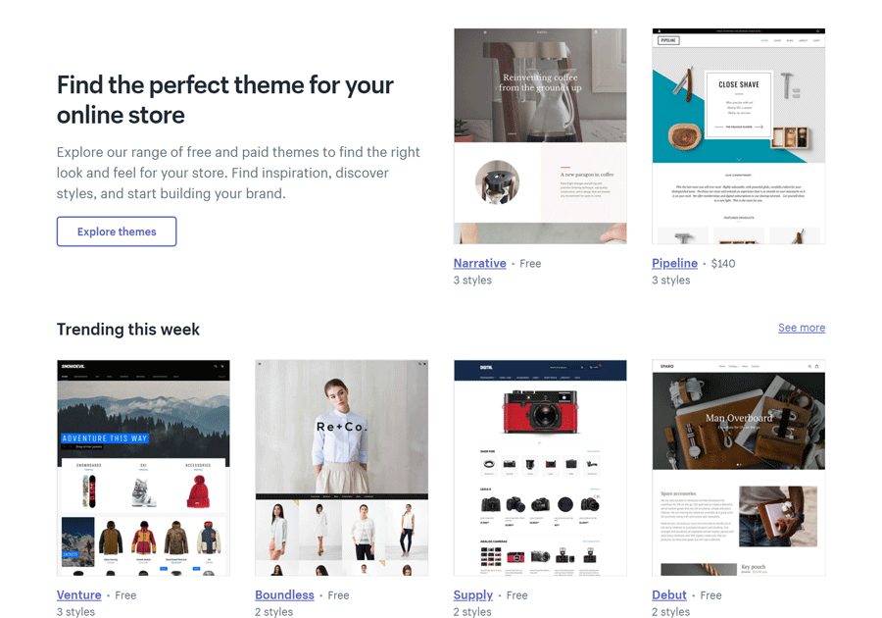This screenshot has width=882, height=618.
Task: Click the round coffee grinder image
Action: click(497, 181)
